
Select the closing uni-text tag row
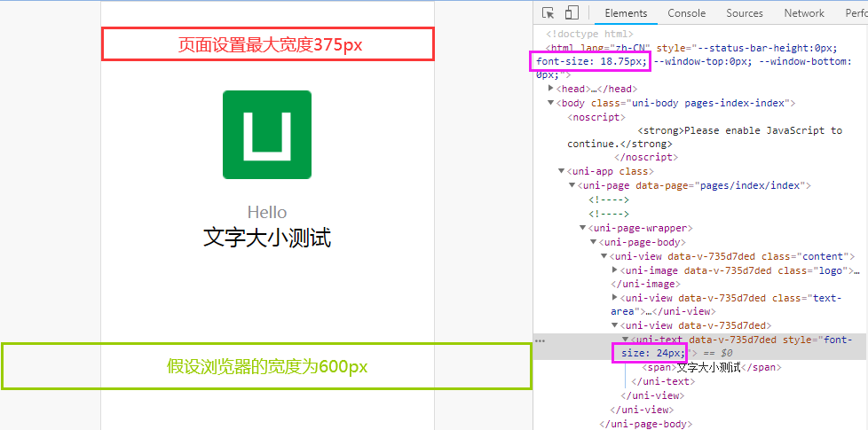pos(663,381)
